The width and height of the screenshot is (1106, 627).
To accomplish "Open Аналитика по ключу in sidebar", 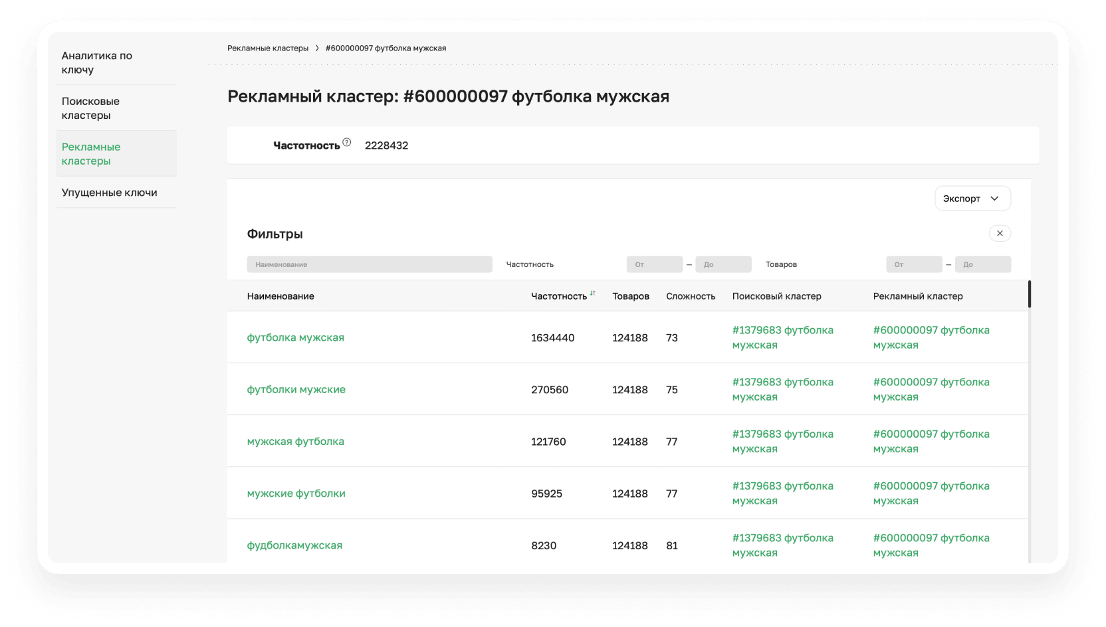I will point(97,62).
